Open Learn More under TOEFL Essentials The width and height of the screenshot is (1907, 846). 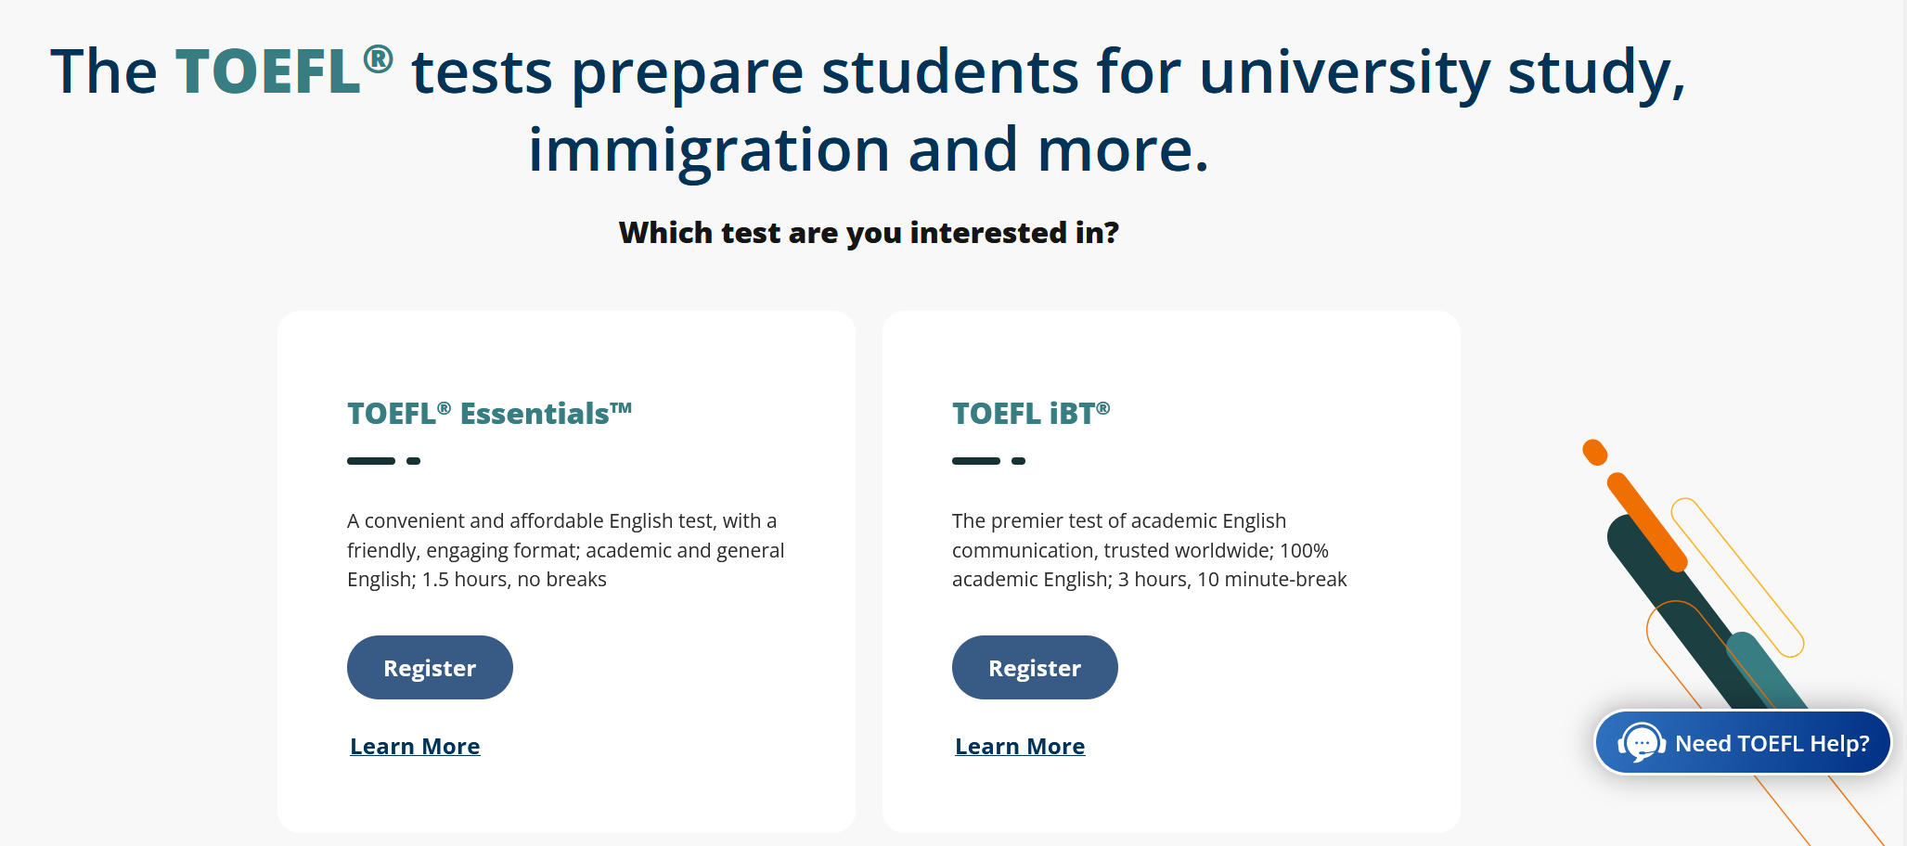tap(415, 747)
